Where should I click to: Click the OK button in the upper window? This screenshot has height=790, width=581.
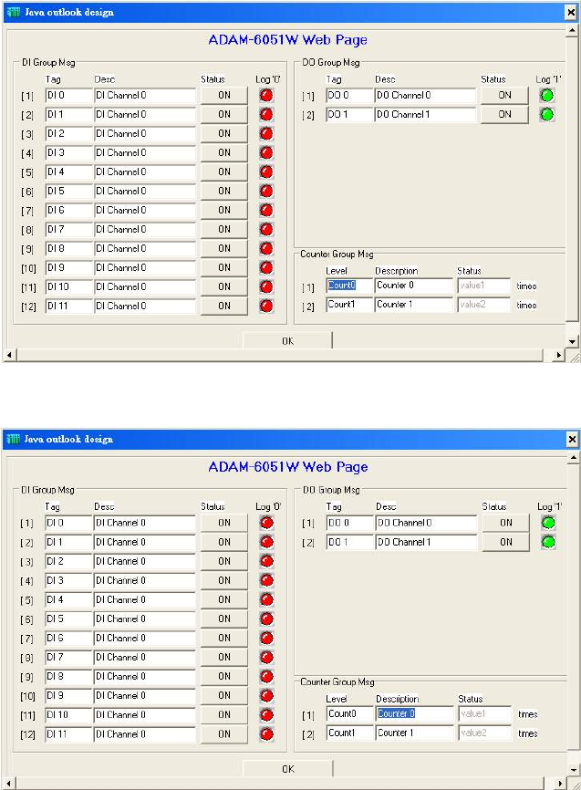pos(287,341)
